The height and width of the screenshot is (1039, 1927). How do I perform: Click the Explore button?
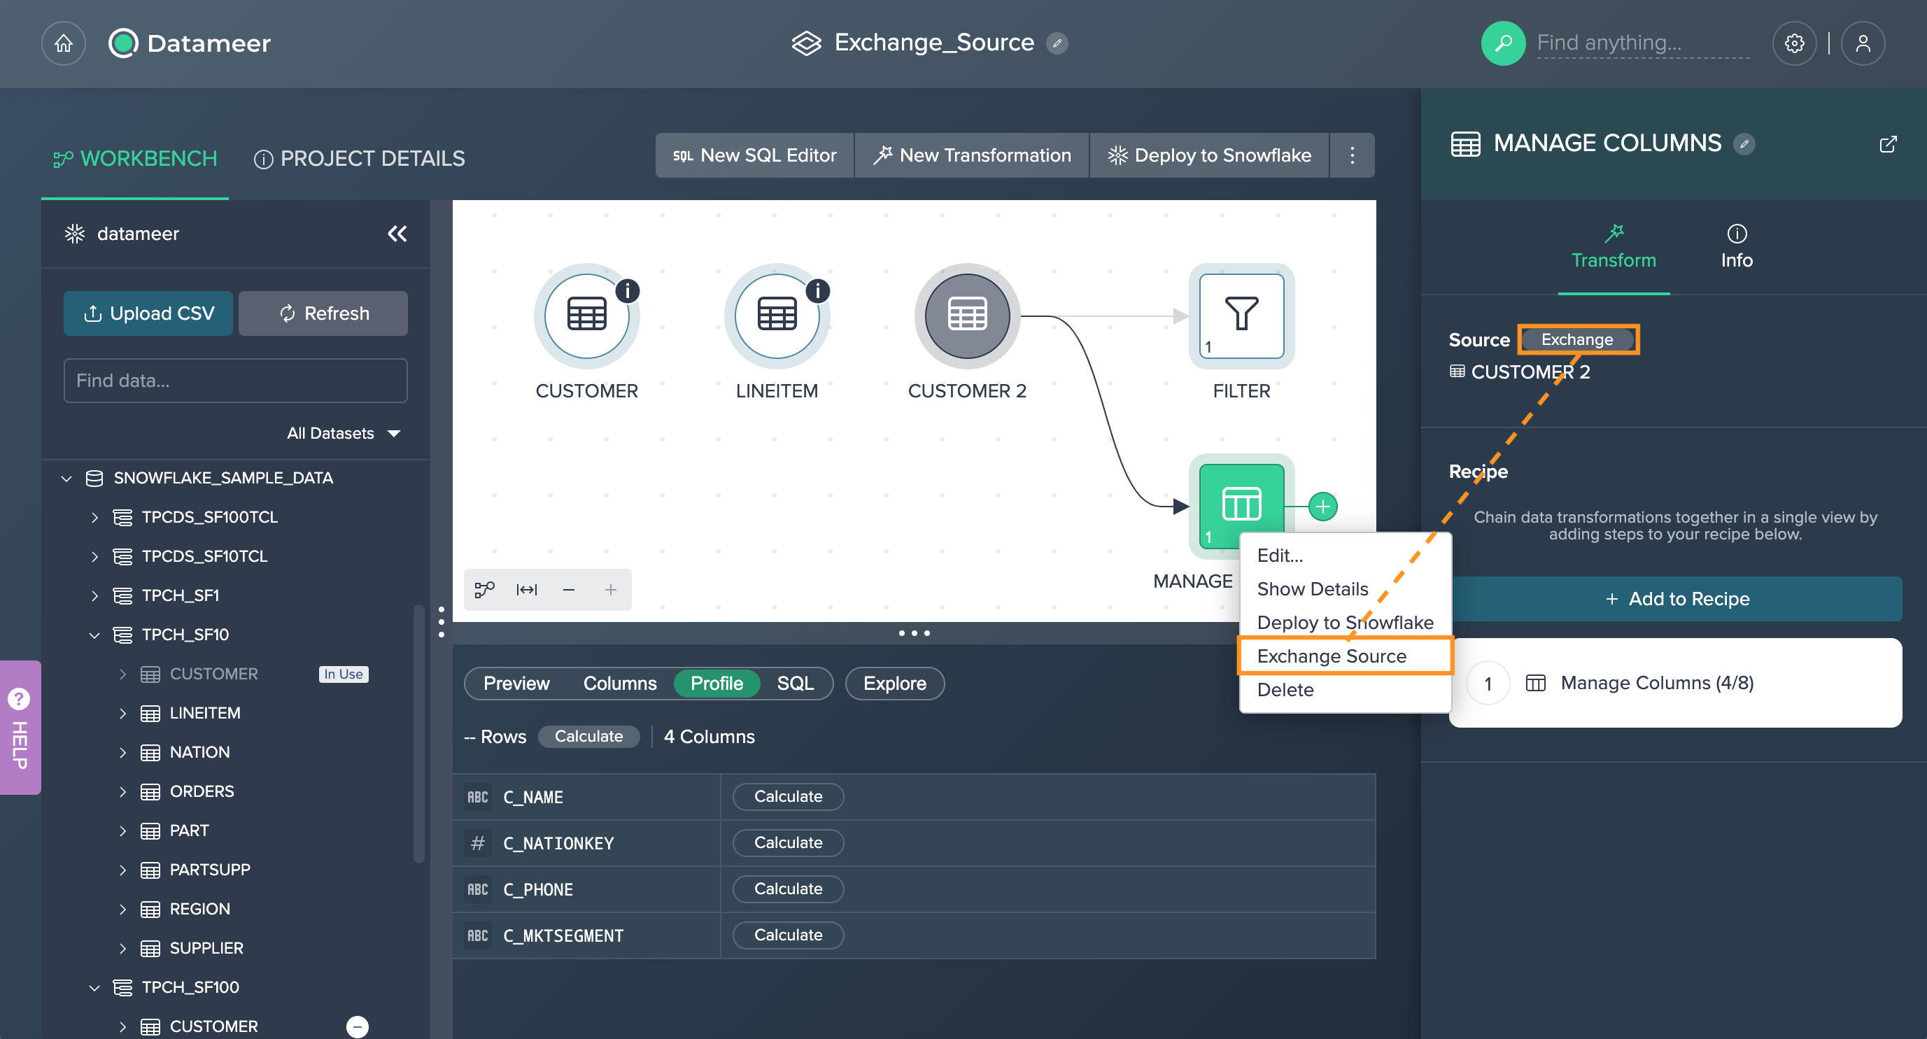[x=895, y=684]
